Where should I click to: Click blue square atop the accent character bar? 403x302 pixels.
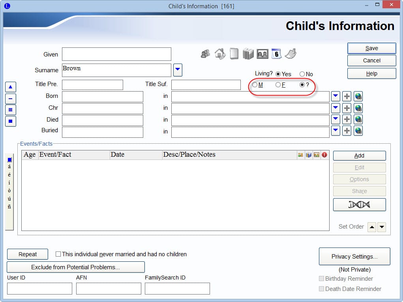[9, 159]
